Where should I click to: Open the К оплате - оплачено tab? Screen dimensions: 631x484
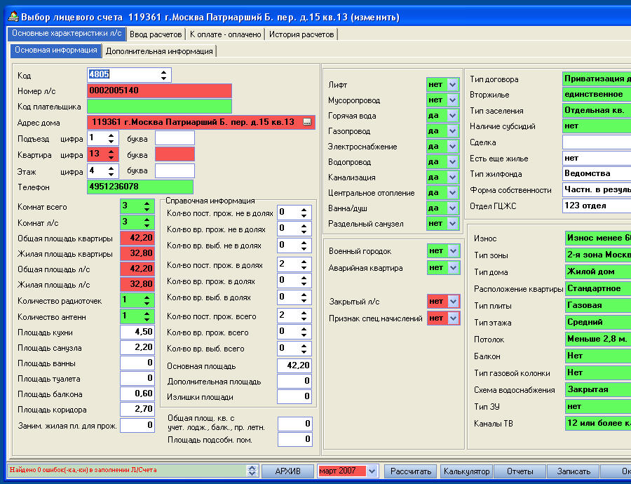tap(225, 34)
